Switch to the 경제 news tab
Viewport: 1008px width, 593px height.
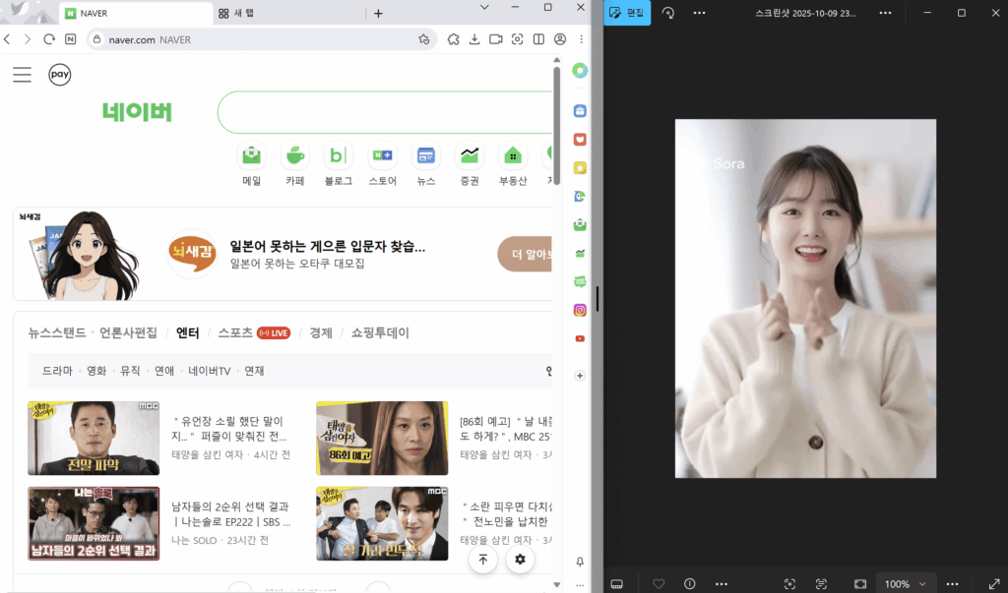pos(321,332)
